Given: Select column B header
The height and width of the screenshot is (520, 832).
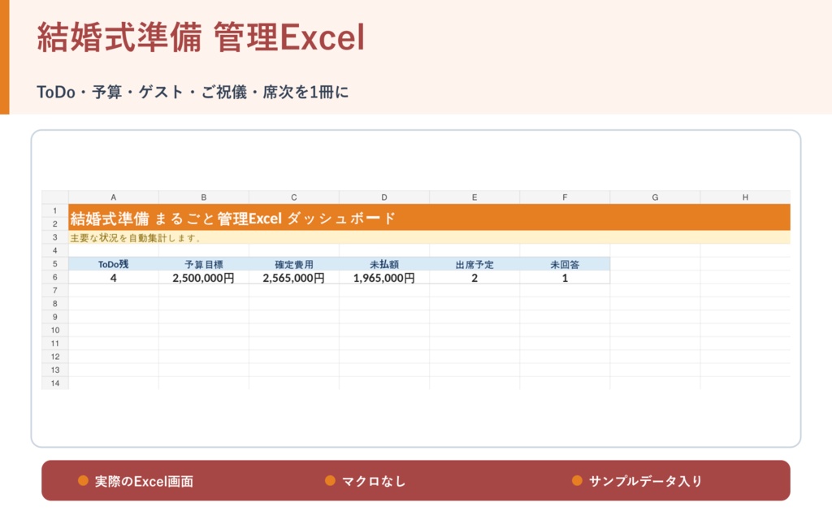Looking at the screenshot, I should pos(204,197).
